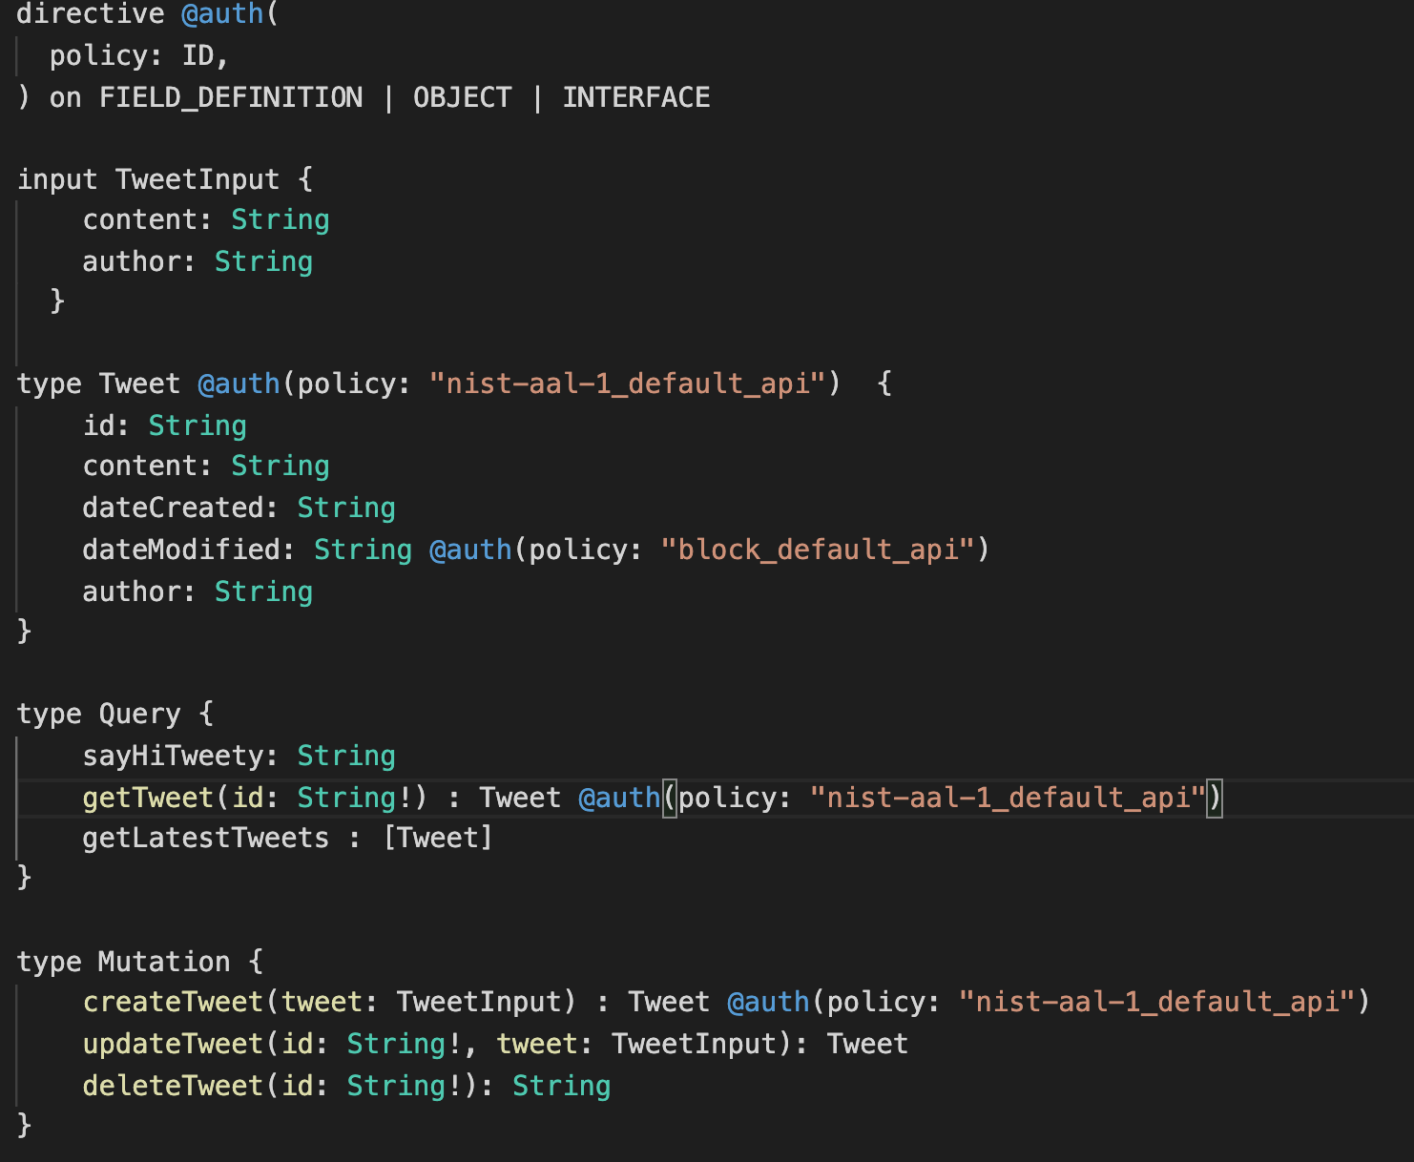
Task: Click closing brace of TweetInput block
Action: coord(57,301)
